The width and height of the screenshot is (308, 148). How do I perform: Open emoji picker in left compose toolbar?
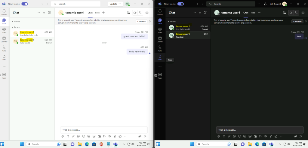point(84,136)
